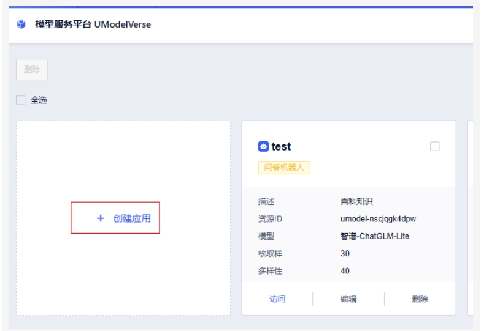
Task: Click the plus icon for 创建应用
Action: tap(101, 218)
